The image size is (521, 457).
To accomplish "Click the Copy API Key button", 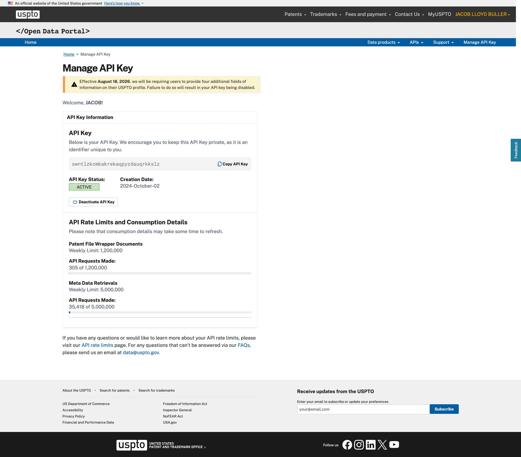I will (233, 164).
